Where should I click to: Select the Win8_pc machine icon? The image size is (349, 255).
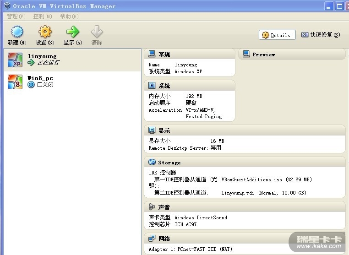(x=15, y=82)
